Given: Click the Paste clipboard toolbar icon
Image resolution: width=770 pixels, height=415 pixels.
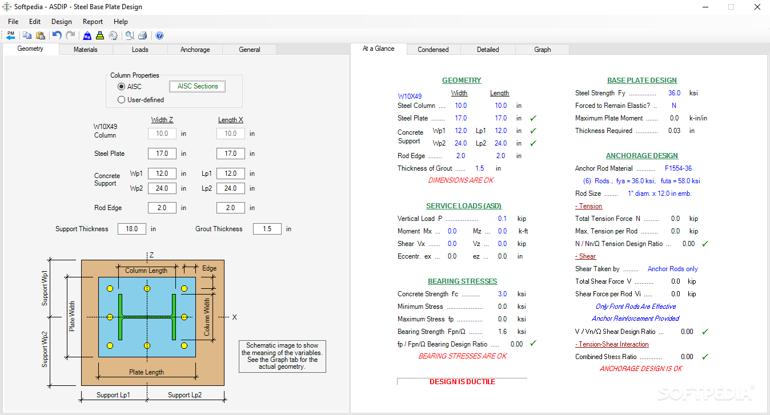Looking at the screenshot, I should point(40,35).
